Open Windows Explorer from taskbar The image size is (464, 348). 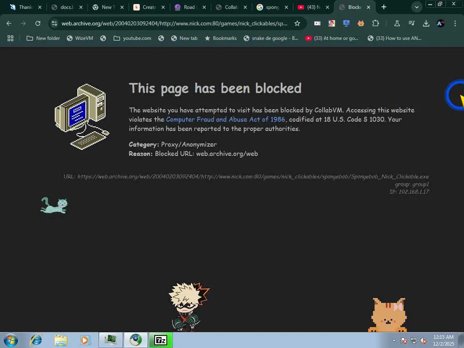pos(61,340)
